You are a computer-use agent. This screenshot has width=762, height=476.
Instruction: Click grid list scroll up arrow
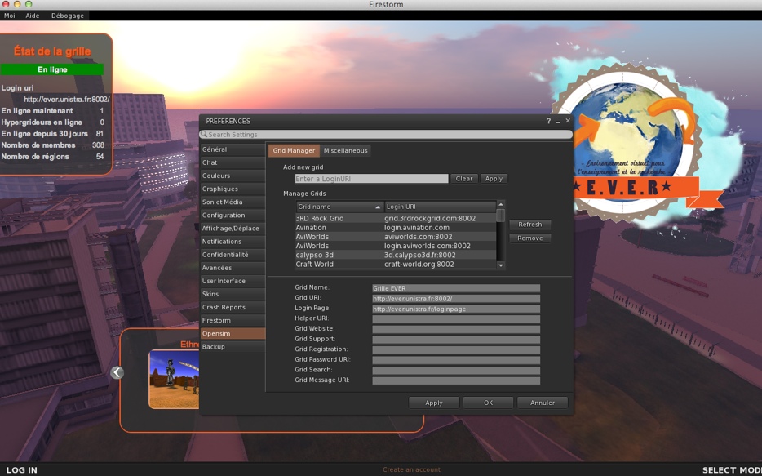click(501, 204)
